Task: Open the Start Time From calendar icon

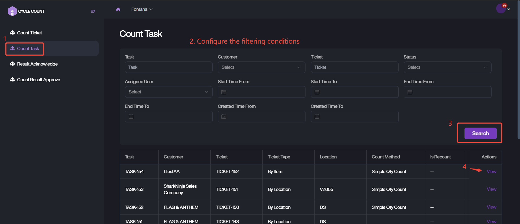Action: pyautogui.click(x=224, y=92)
